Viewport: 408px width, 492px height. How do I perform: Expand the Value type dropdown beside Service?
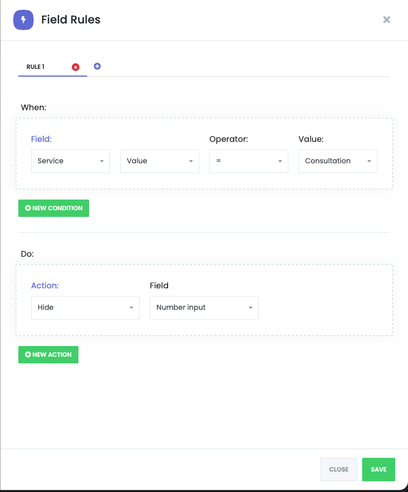click(x=159, y=161)
